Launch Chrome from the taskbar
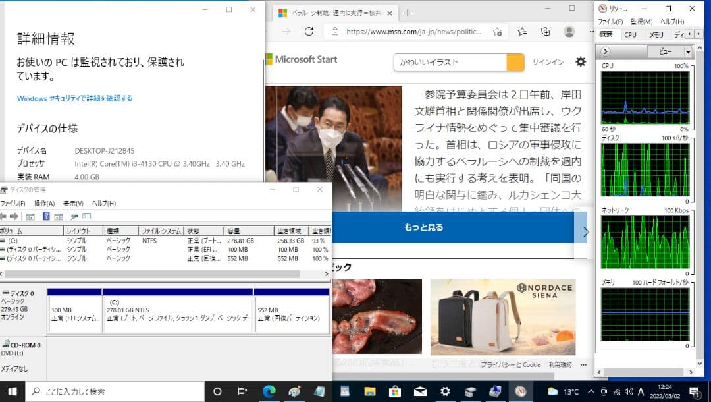Viewport: 711px width, 402px height. coord(270,391)
